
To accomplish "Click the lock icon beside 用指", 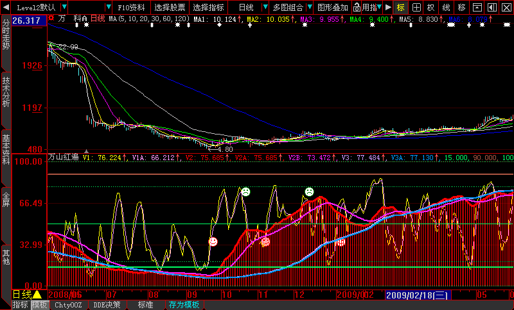I will [357, 7].
